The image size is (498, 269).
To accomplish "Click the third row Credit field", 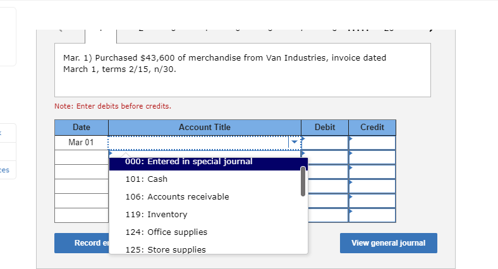I will click(372, 172).
